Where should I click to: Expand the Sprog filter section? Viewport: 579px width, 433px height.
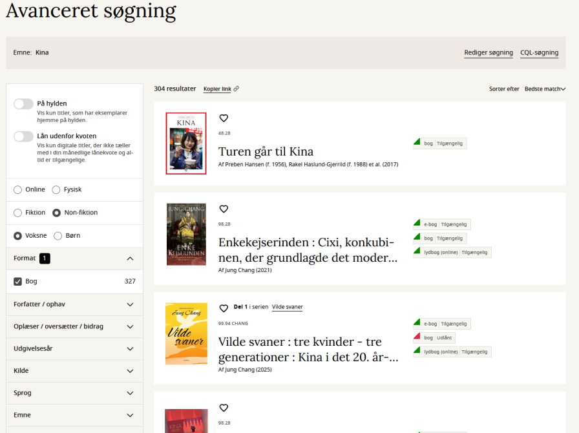pyautogui.click(x=74, y=393)
